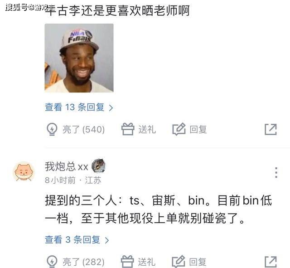Image resolution: width=290 pixels, height=268 pixels.
Task: Click the badge icon next to 我炮总xx
Action: pyautogui.click(x=99, y=166)
